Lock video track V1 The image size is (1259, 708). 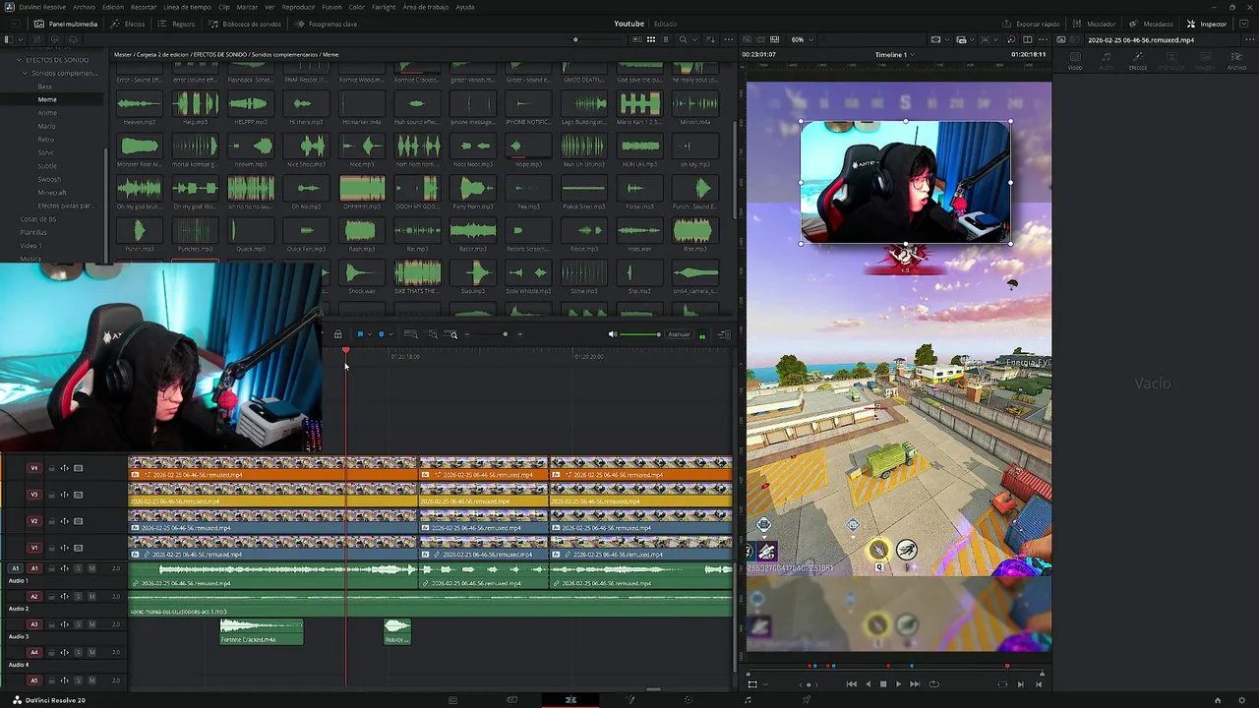tap(52, 548)
